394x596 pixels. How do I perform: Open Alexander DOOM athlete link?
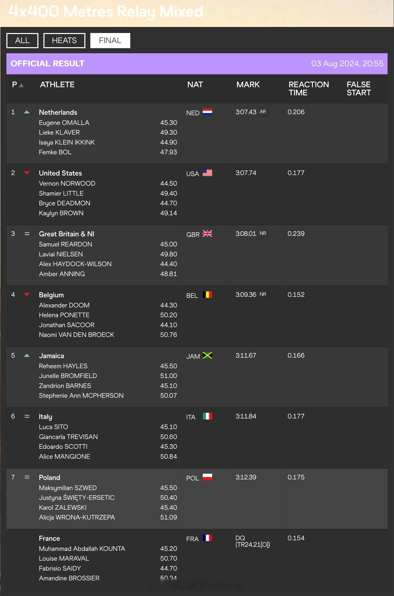[64, 305]
